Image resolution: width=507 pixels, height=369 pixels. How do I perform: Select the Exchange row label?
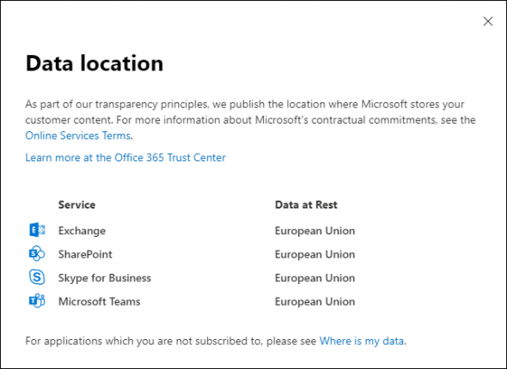pos(82,231)
